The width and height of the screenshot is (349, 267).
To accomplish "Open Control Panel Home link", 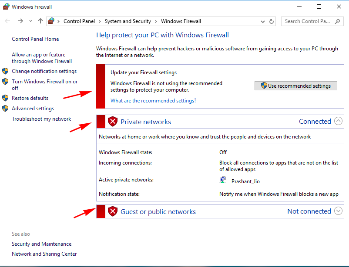I will click(35, 39).
